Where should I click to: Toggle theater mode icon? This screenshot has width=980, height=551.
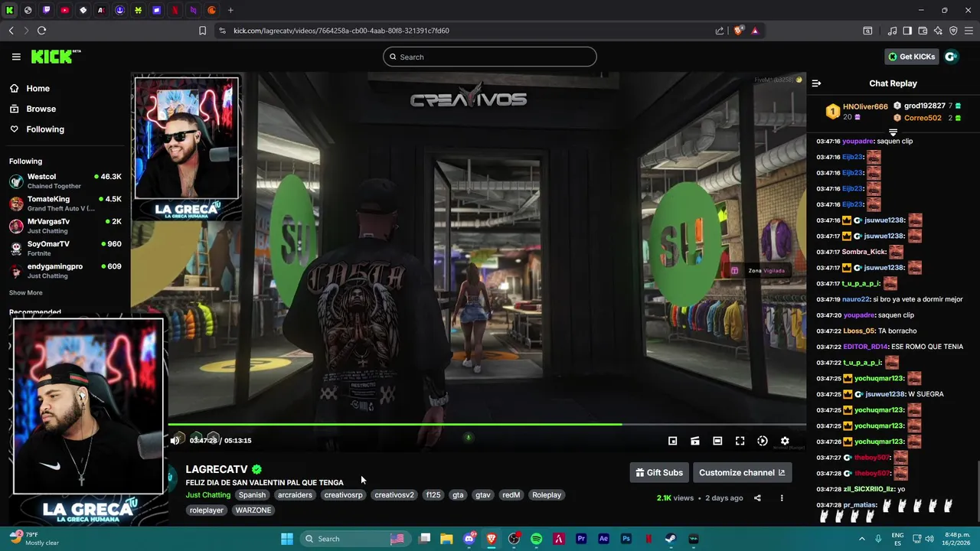click(717, 441)
